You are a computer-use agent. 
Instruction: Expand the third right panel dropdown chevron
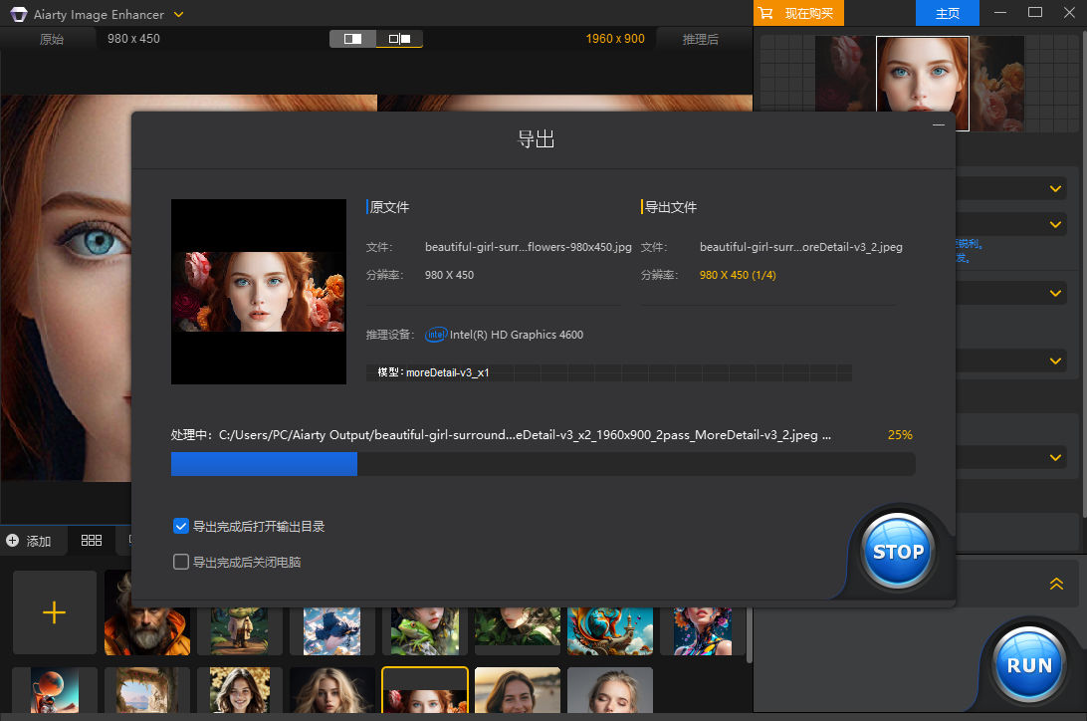click(x=1055, y=293)
